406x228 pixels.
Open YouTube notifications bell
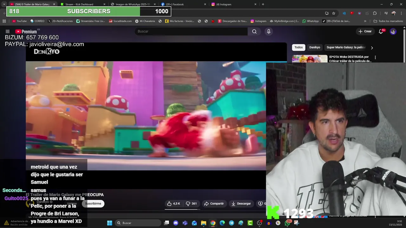tap(381, 31)
